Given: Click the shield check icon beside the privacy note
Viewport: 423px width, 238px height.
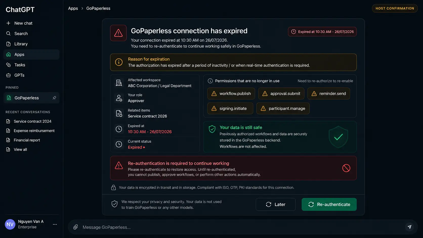Looking at the screenshot, I should tap(114, 204).
